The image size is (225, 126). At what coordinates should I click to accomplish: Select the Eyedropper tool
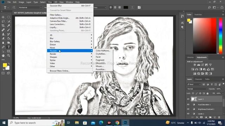point(8,26)
